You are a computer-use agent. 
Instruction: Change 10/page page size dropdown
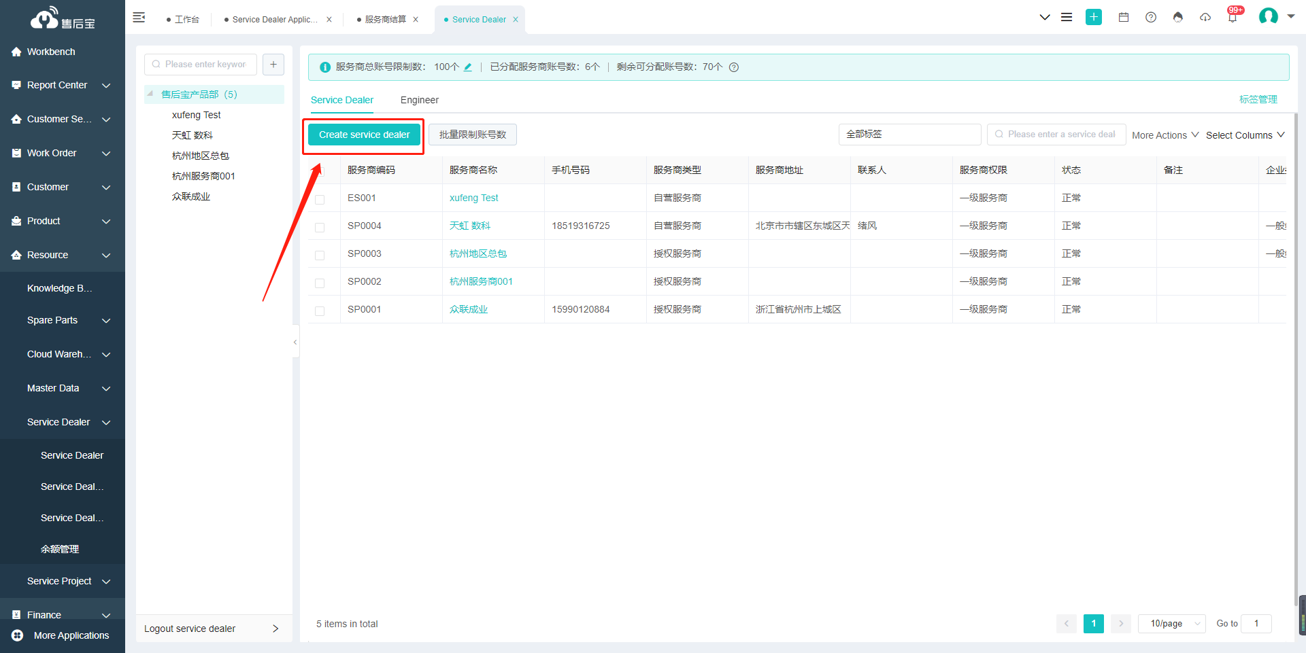click(1171, 623)
